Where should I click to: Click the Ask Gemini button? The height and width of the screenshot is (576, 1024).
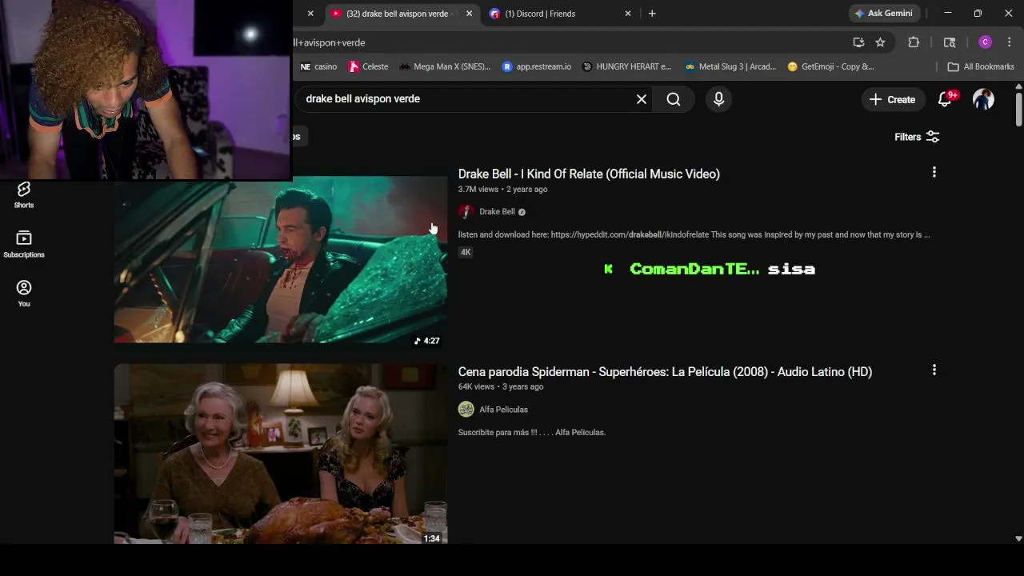885,14
